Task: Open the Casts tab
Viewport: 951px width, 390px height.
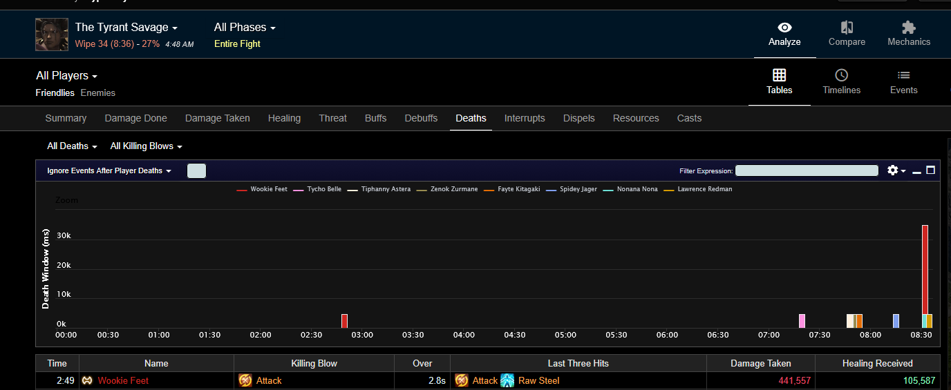Action: (x=689, y=118)
